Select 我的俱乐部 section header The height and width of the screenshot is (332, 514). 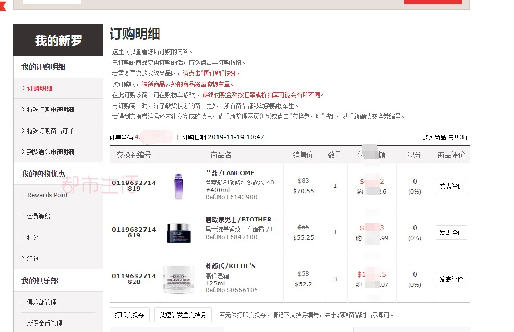click(40, 281)
